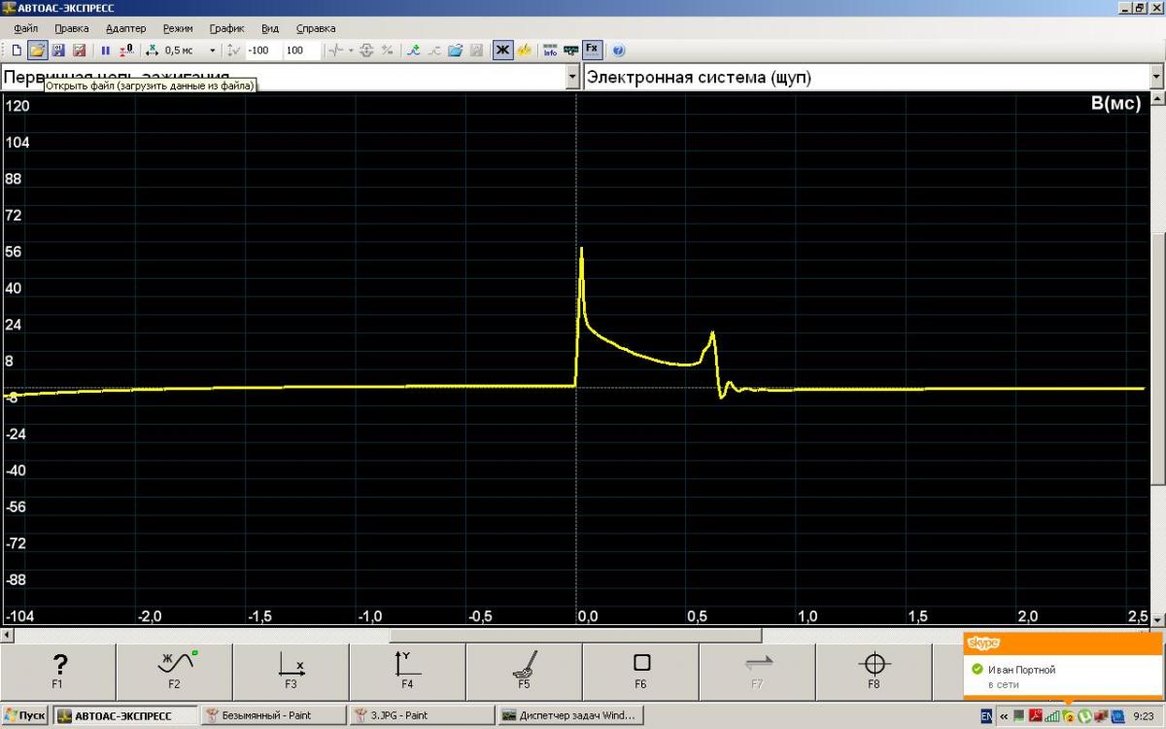Click the disabled gray save icon
Screen dimensions: 1166x729
476,50
